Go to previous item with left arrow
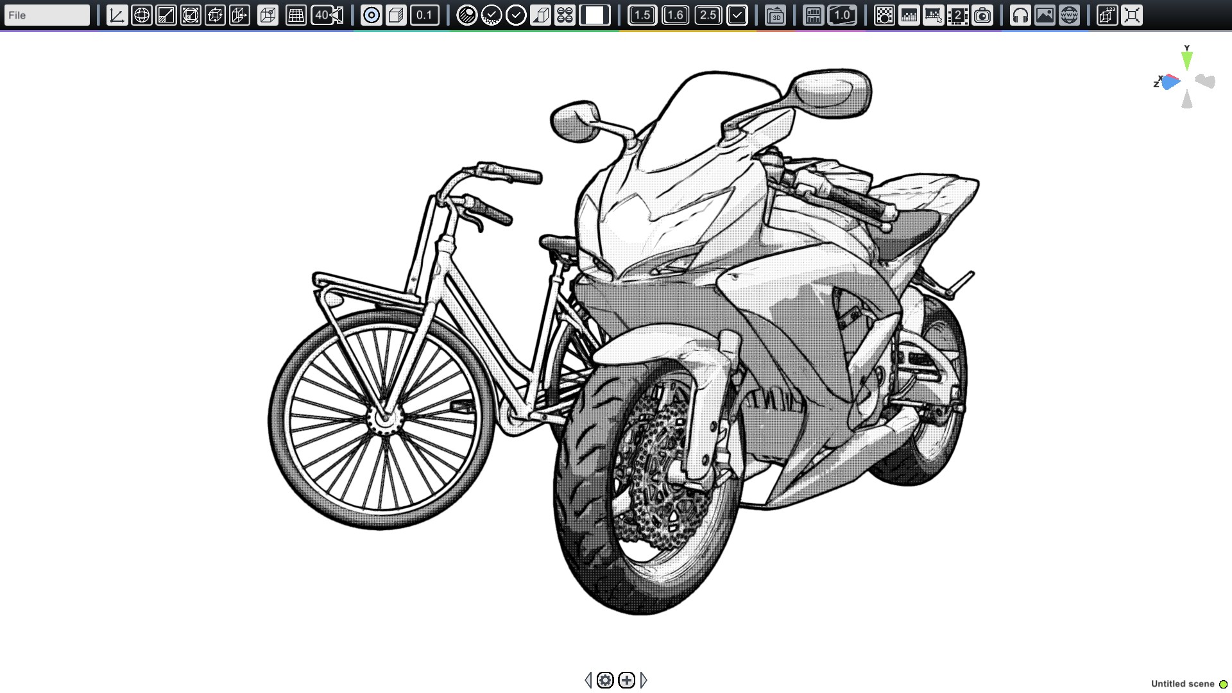Image resolution: width=1232 pixels, height=693 pixels. coord(588,680)
